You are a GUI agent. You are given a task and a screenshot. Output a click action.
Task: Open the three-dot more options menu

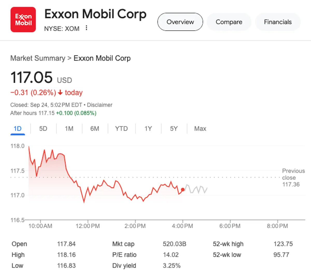tap(86, 28)
